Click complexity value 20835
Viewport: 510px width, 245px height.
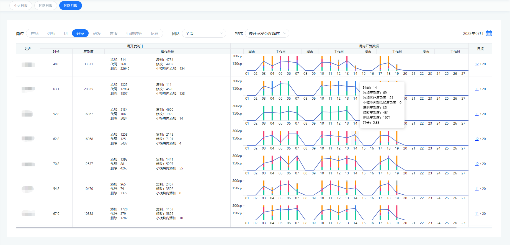[89, 89]
